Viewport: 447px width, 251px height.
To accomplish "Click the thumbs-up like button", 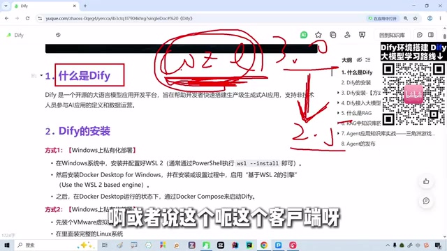I will click(426, 181).
